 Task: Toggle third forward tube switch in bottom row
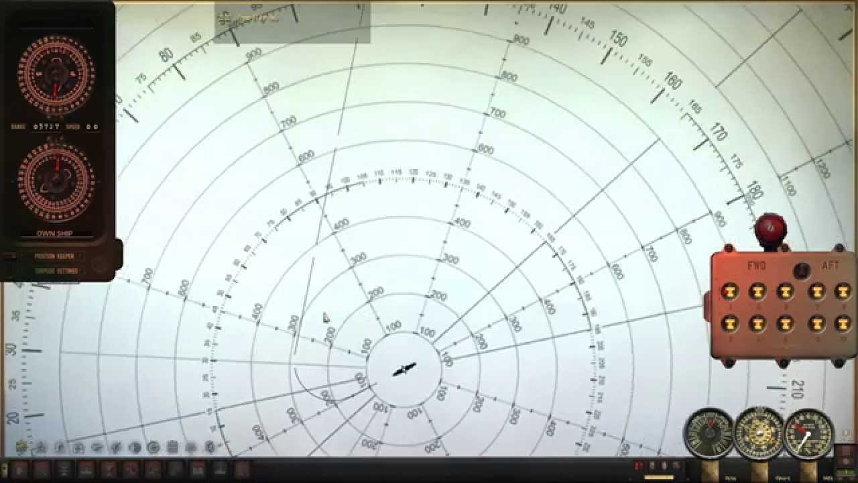785,323
